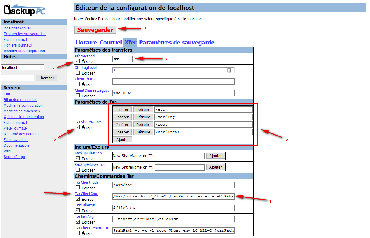370x238 pixels.
Task: Go to Paramètres de sauvegarde tab
Action: pyautogui.click(x=177, y=43)
